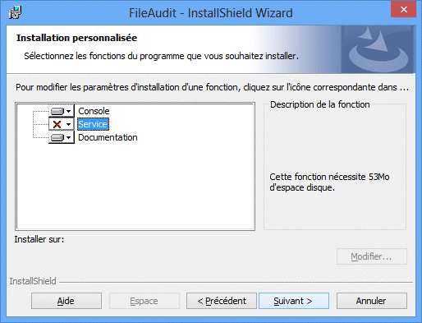
Task: Click the Description de la fonction panel
Action: 335,167
